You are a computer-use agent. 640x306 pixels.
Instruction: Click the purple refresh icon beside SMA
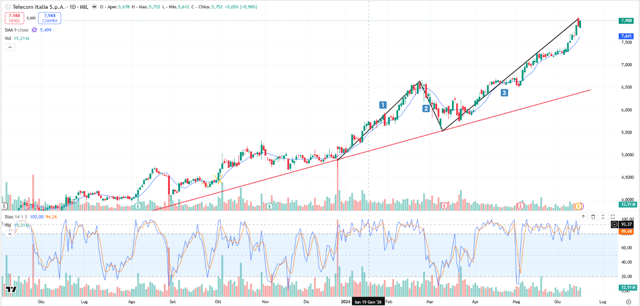click(x=34, y=30)
